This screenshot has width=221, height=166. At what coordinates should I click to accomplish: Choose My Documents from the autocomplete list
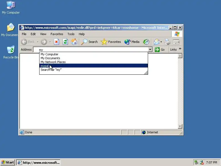click(94, 58)
